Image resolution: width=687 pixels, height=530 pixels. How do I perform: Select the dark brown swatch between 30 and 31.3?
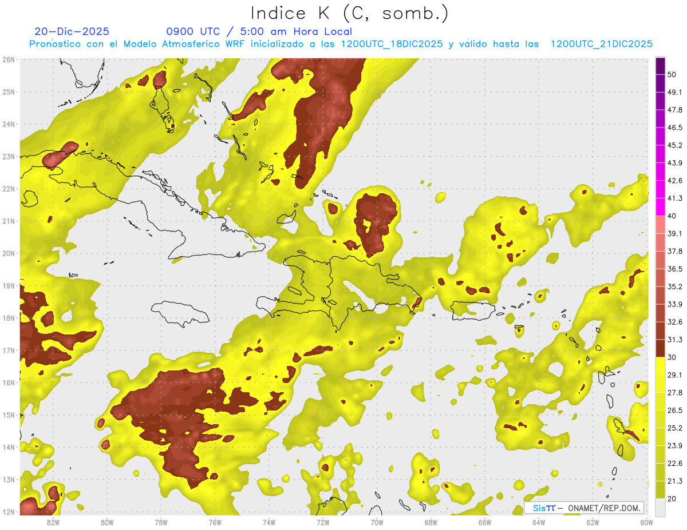(x=660, y=348)
